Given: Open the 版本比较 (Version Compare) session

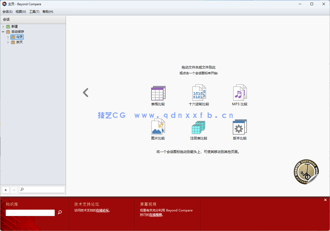Looking at the screenshot, I should tap(240, 128).
